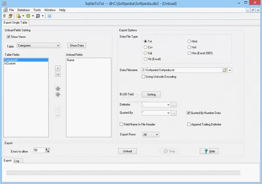Click the Unload button
This screenshot has width=262, height=184.
(x=128, y=151)
